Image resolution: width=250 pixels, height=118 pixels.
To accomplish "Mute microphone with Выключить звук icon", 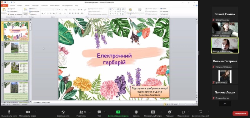I will click(x=9, y=112).
